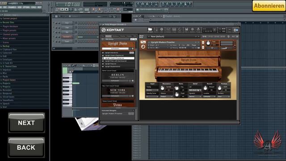Switch to Kontakt Files tab
The width and height of the screenshot is (286, 161).
(103, 36)
